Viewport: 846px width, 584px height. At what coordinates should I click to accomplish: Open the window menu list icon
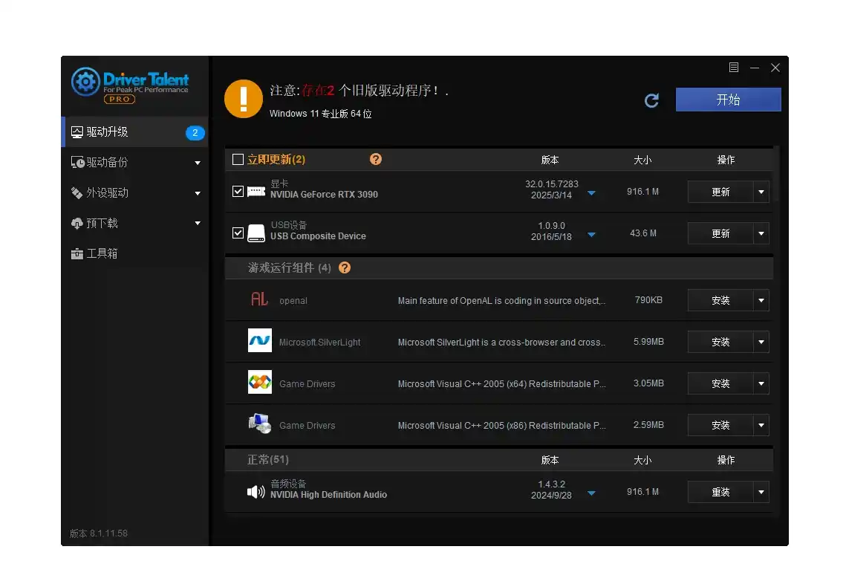734,68
